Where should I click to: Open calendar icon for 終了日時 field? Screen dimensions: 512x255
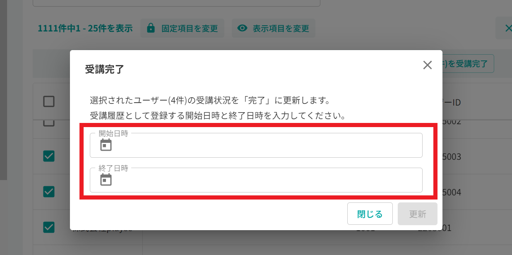coord(106,180)
